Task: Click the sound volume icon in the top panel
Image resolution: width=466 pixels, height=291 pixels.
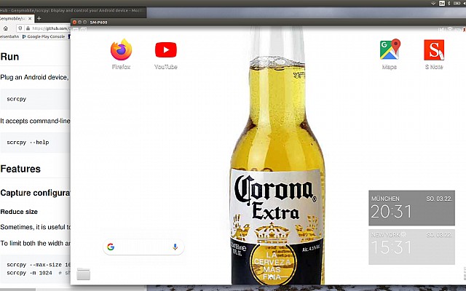Action: pos(465,3)
